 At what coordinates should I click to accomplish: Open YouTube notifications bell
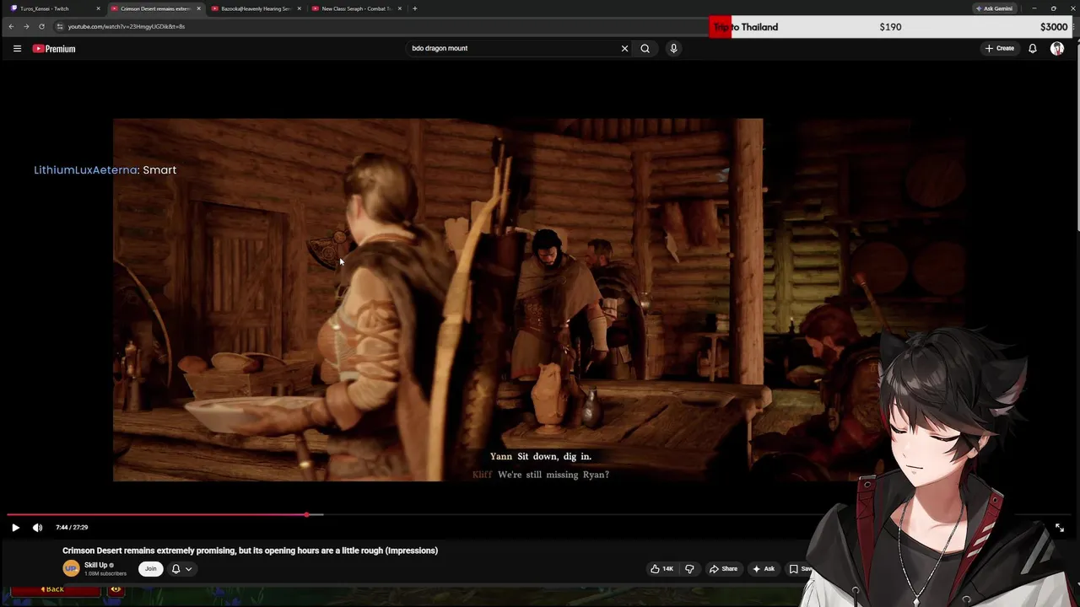pos(1032,48)
